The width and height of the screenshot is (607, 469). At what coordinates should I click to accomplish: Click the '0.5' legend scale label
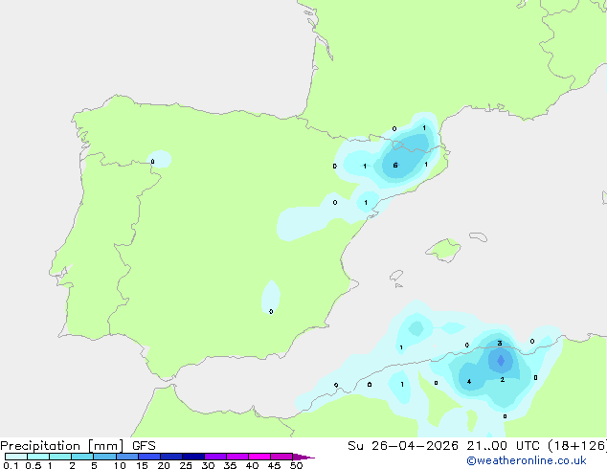[x=33, y=465]
